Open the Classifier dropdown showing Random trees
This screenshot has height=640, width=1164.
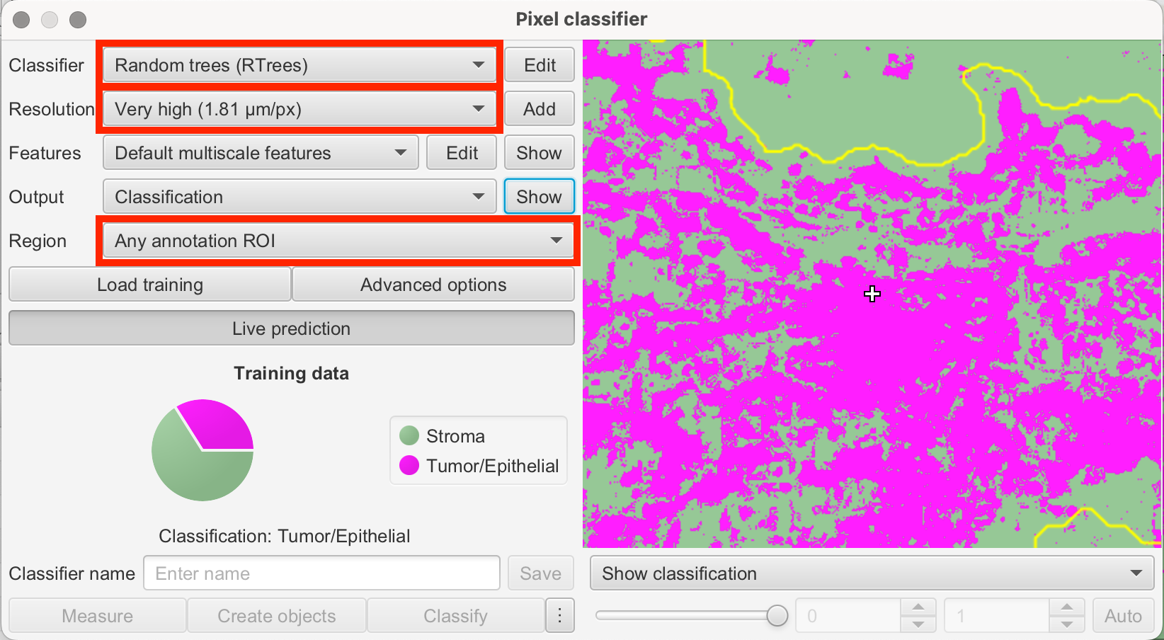[x=299, y=65]
